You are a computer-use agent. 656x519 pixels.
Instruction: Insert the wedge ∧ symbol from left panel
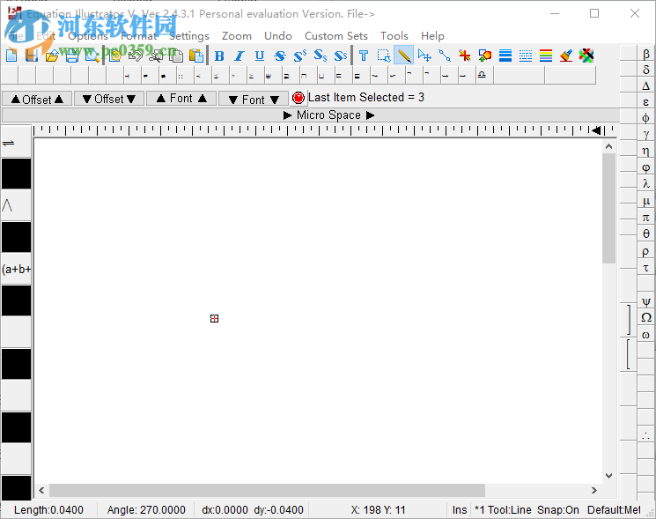[x=17, y=205]
